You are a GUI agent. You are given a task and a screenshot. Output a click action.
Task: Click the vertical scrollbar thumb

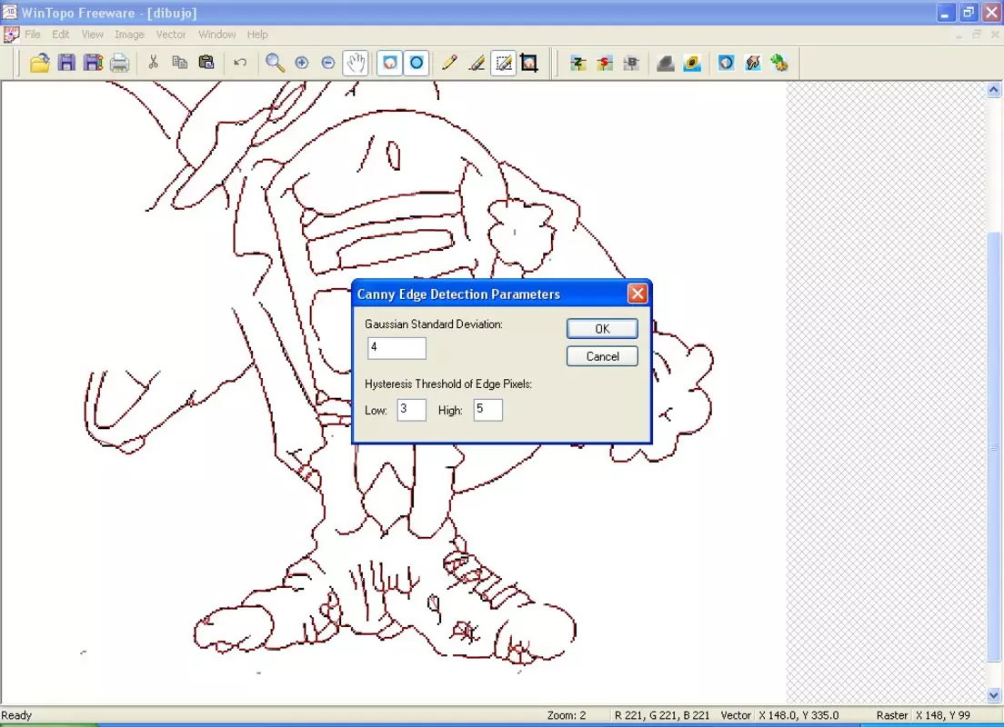[994, 447]
